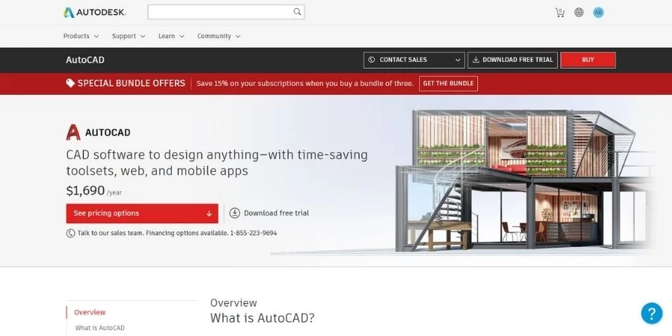Expand the Learn menu
This screenshot has width=672, height=336.
click(x=172, y=36)
